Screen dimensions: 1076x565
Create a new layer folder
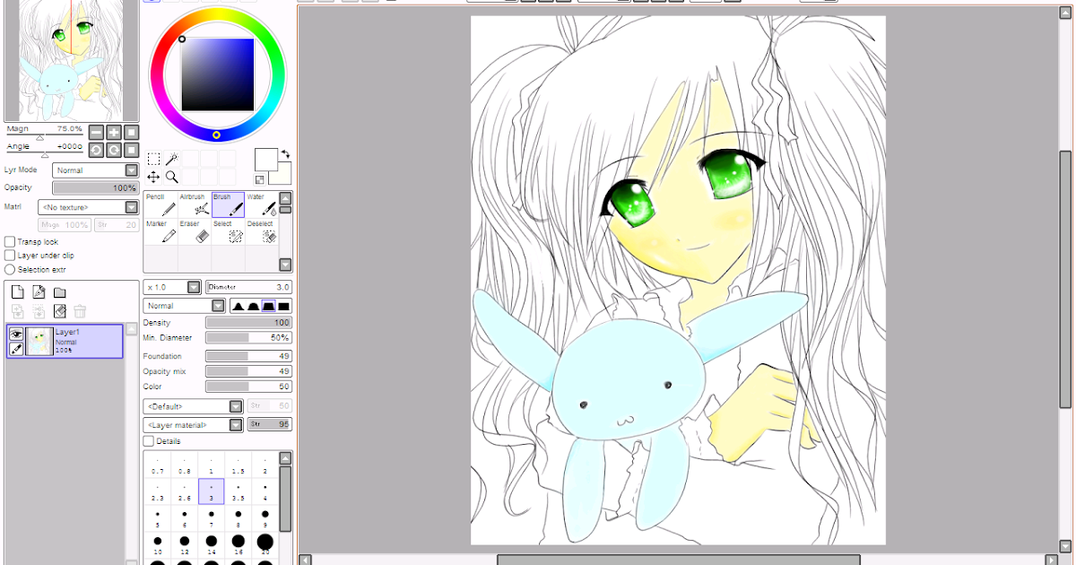[60, 292]
